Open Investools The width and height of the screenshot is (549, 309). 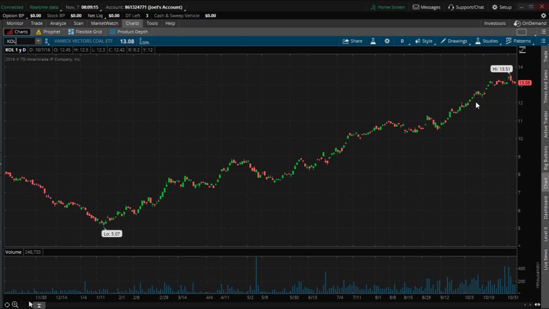click(495, 24)
